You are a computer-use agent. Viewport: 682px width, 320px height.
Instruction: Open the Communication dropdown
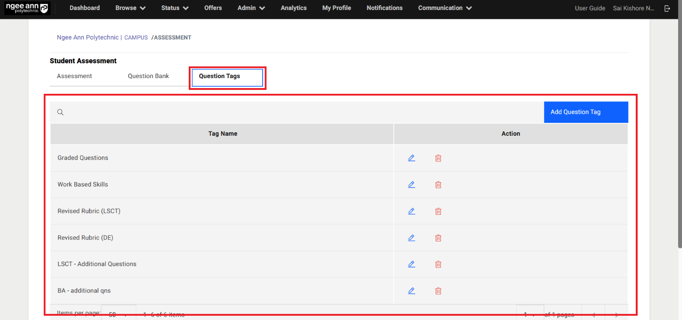coord(445,8)
